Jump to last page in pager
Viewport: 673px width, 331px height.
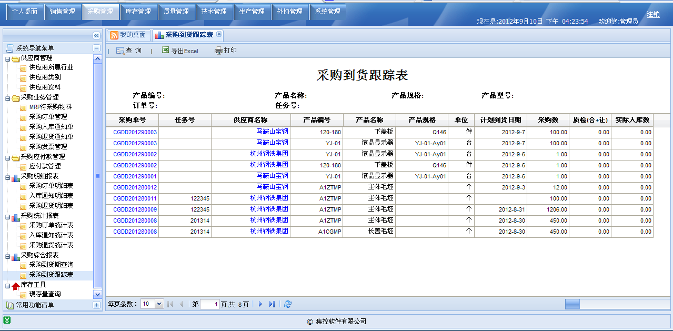click(272, 304)
